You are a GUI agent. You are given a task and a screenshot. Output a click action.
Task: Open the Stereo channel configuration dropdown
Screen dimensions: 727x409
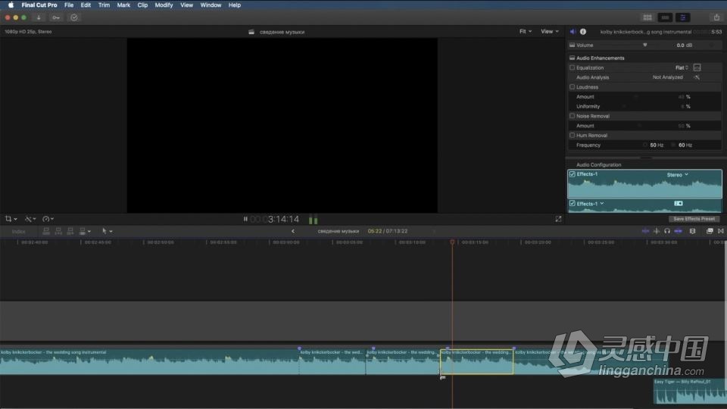[x=677, y=175]
